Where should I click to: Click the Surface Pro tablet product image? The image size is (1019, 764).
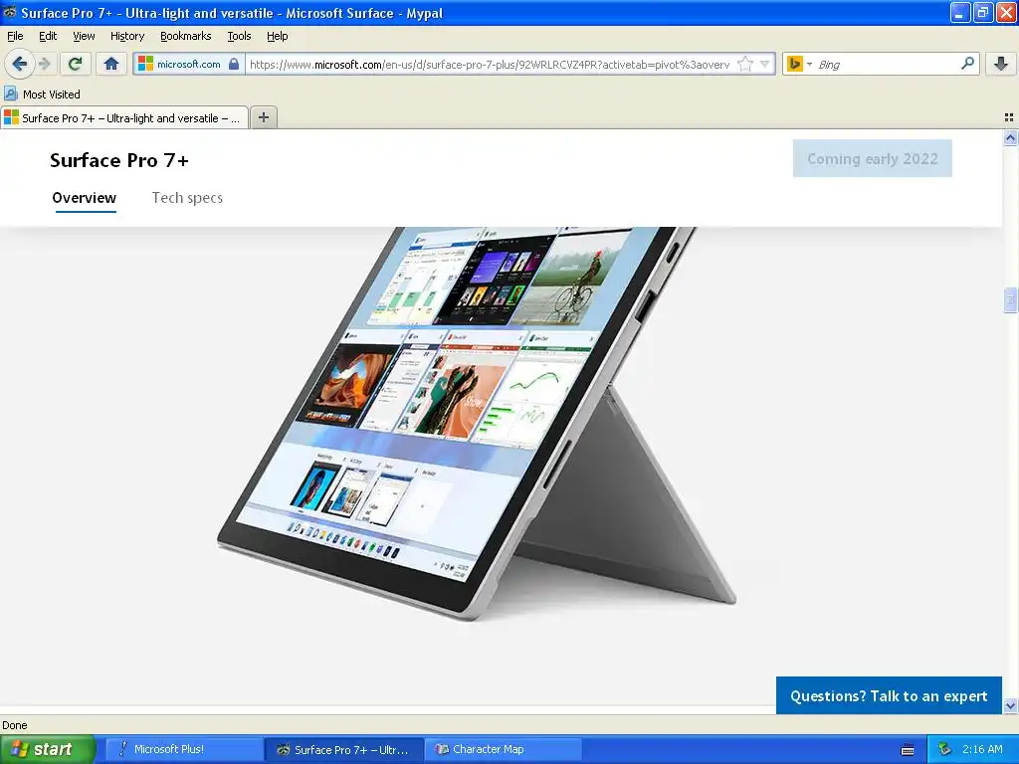click(x=477, y=422)
